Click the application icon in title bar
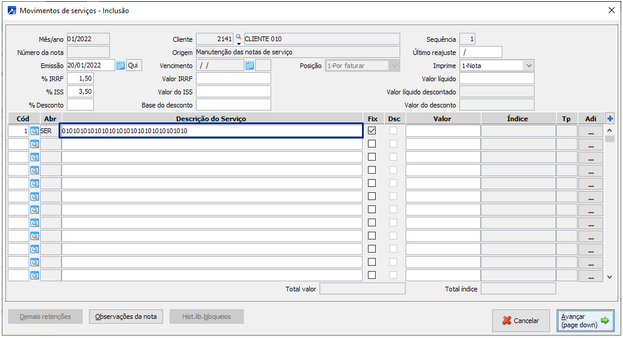623x338 pixels. (12, 10)
